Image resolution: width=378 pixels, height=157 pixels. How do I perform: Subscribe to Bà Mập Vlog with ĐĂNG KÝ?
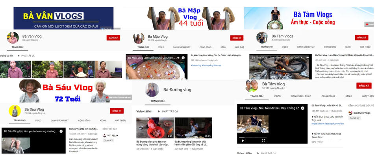pos(237,38)
